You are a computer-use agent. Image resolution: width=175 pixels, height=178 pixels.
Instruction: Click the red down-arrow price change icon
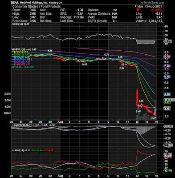click(138, 10)
